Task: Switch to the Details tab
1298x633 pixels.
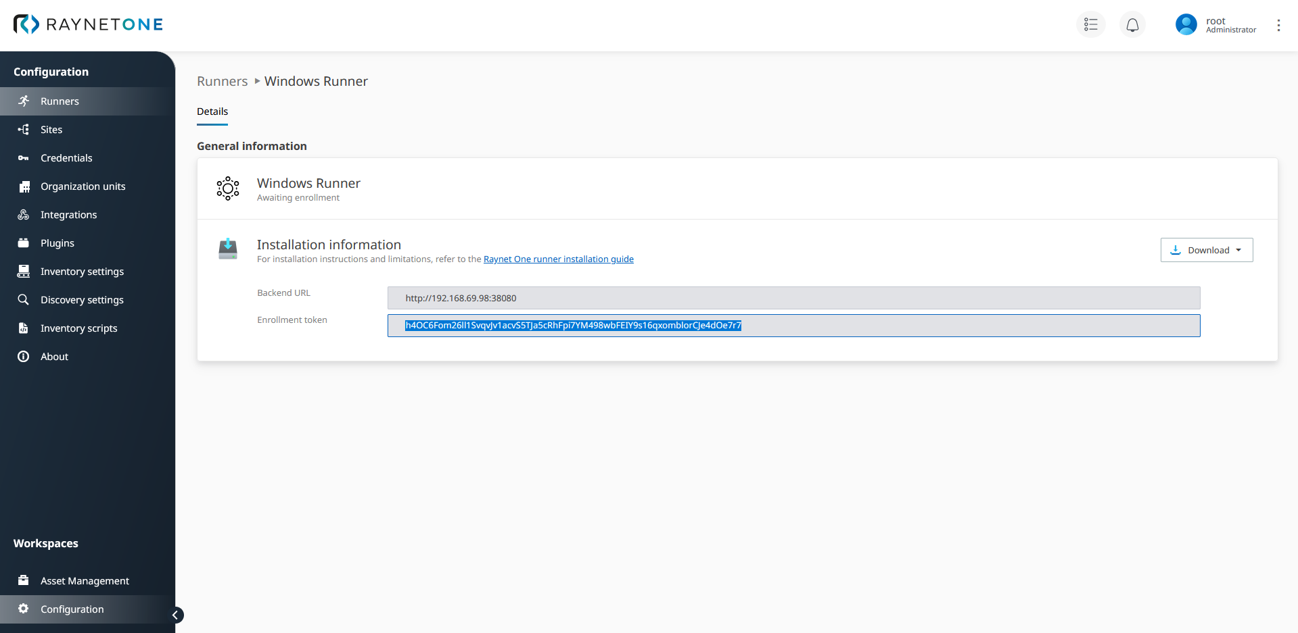Action: click(x=212, y=111)
